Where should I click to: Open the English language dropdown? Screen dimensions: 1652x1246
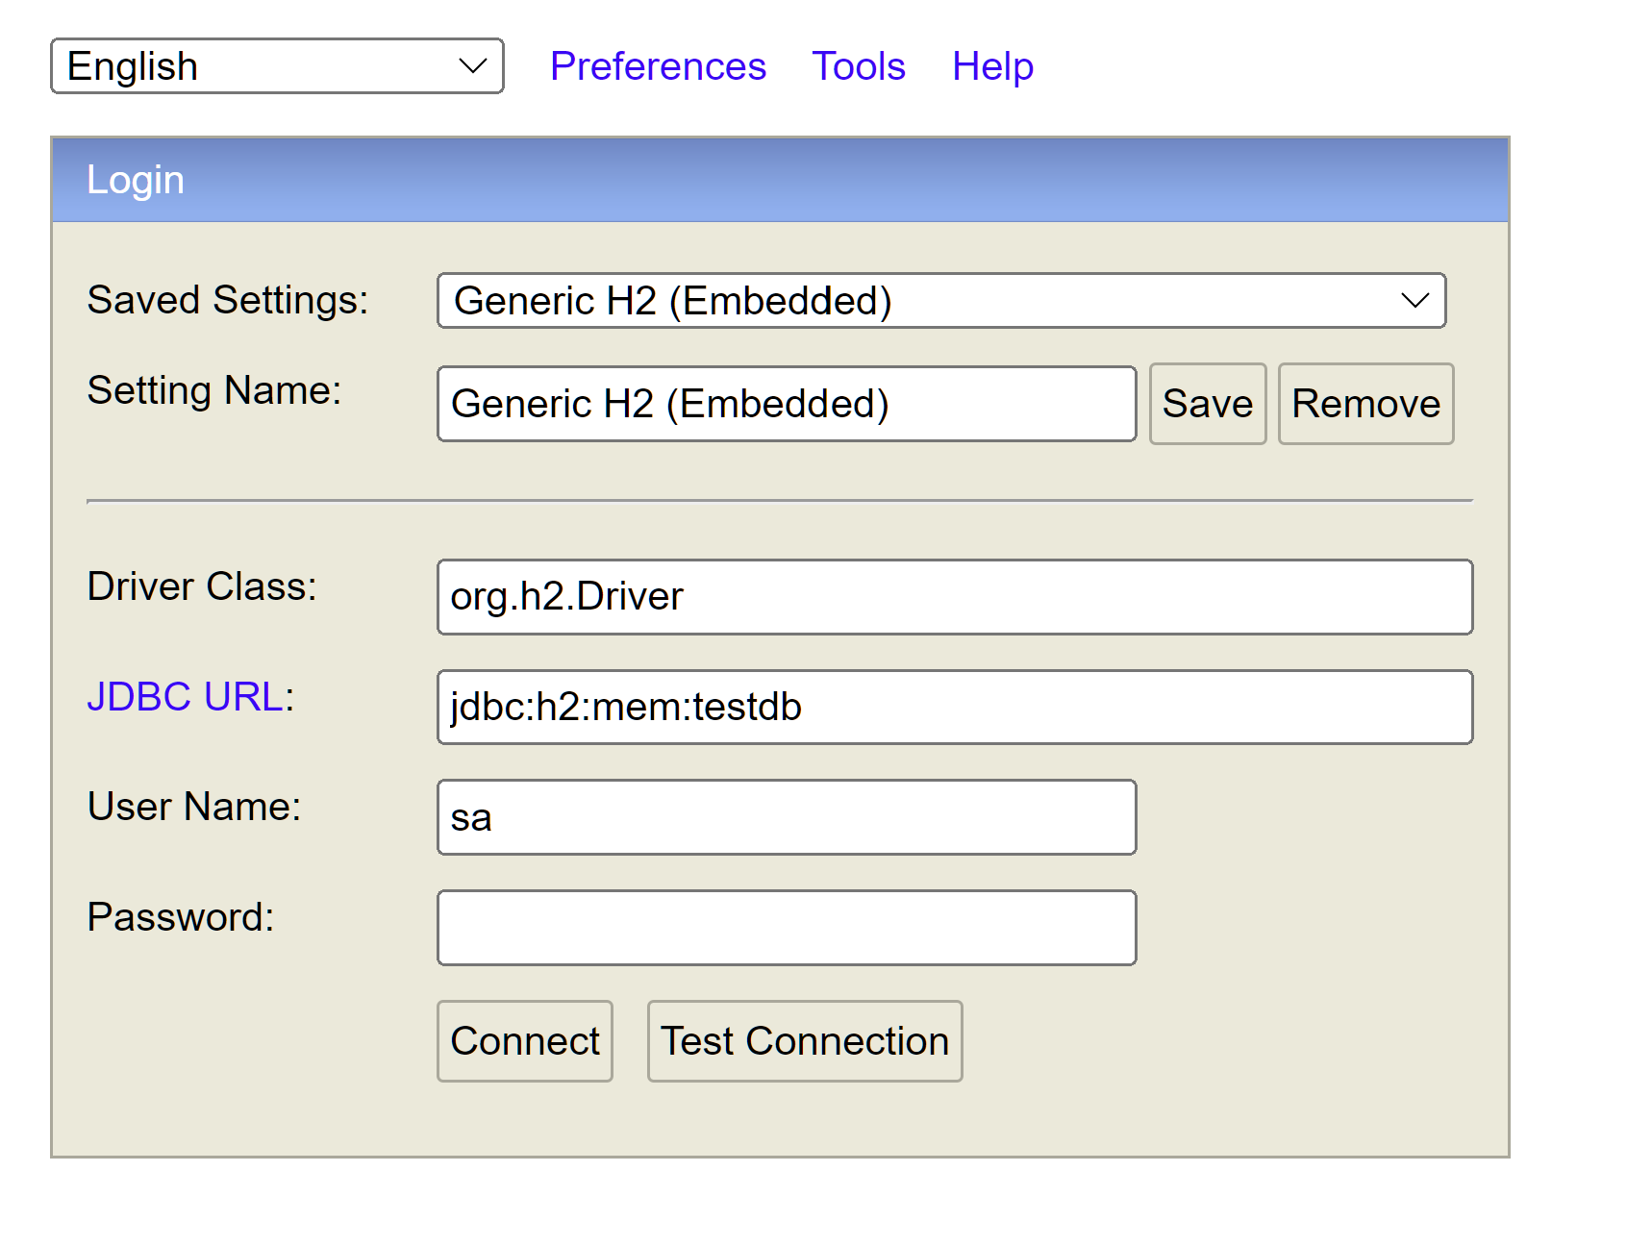(x=277, y=66)
